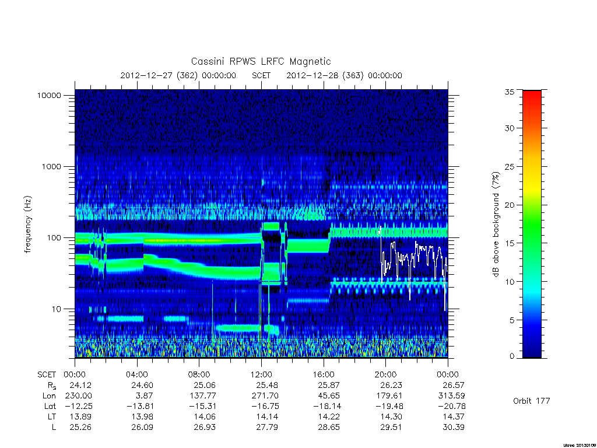Click Lat value '-12.25'

click(x=79, y=406)
